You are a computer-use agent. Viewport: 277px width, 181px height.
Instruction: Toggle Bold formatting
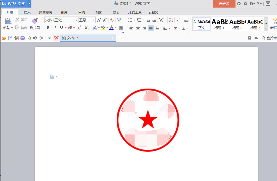48,28
